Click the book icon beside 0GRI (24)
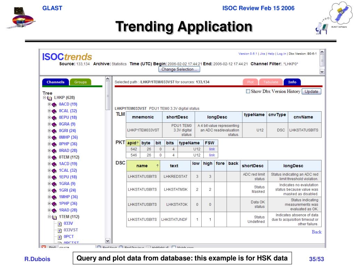 point(54,131)
